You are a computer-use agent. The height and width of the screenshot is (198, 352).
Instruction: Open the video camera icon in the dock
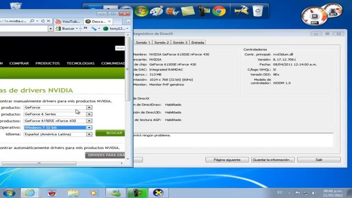pyautogui.click(x=204, y=11)
